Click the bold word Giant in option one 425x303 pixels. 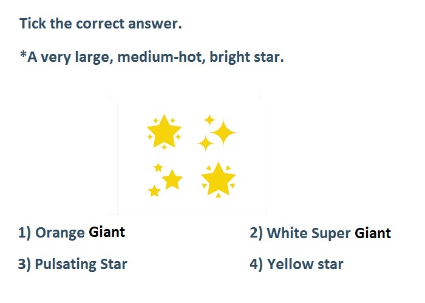107,232
